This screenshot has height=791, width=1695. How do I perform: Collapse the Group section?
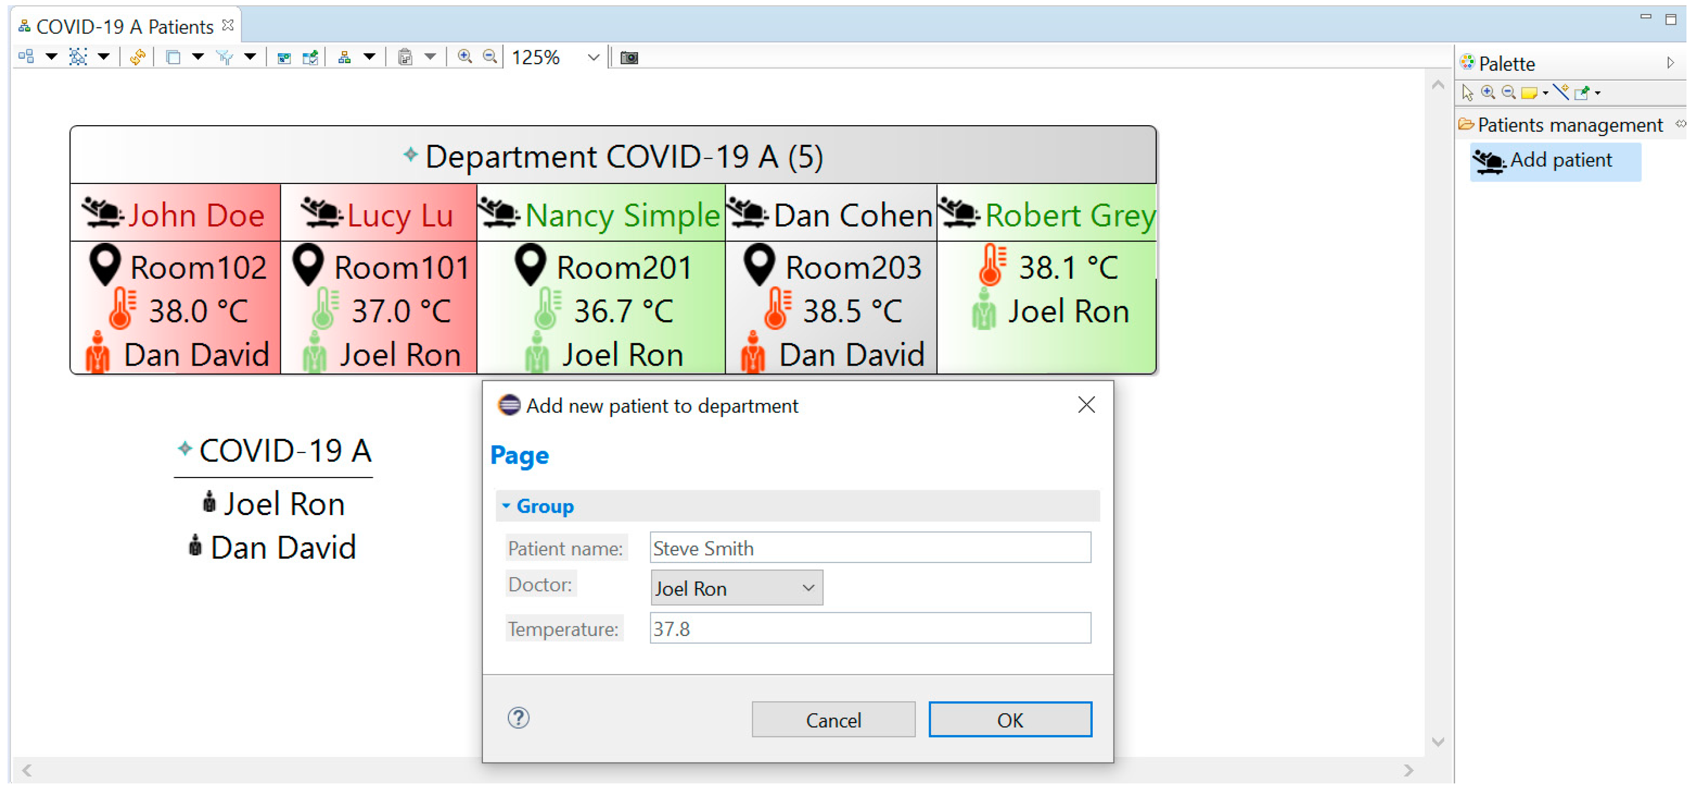[x=506, y=506]
